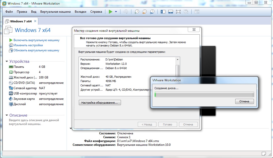Screen dimensions: 273x158
Task: Click the network icon next to Сетевой адаптер
Action: click(x=11, y=88)
